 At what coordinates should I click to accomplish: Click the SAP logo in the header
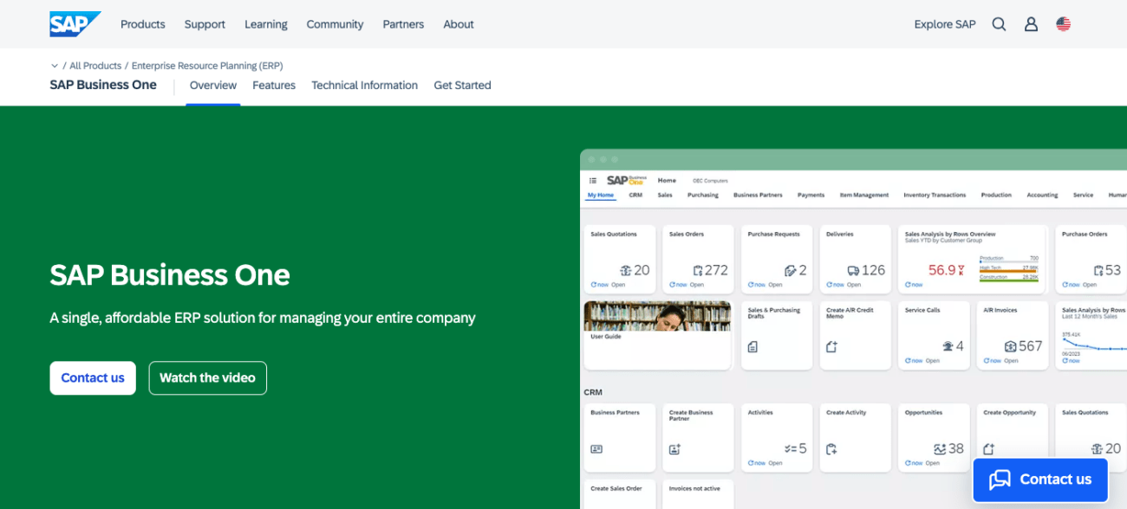point(75,24)
